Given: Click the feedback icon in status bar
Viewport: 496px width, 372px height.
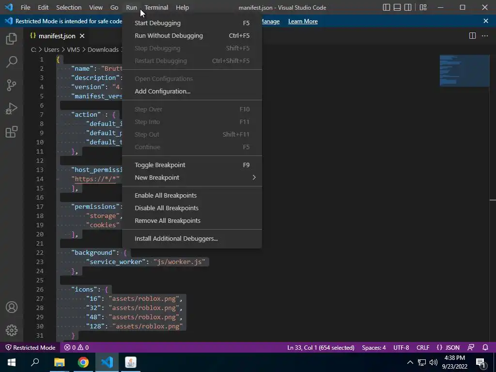Looking at the screenshot, I should coord(471,347).
